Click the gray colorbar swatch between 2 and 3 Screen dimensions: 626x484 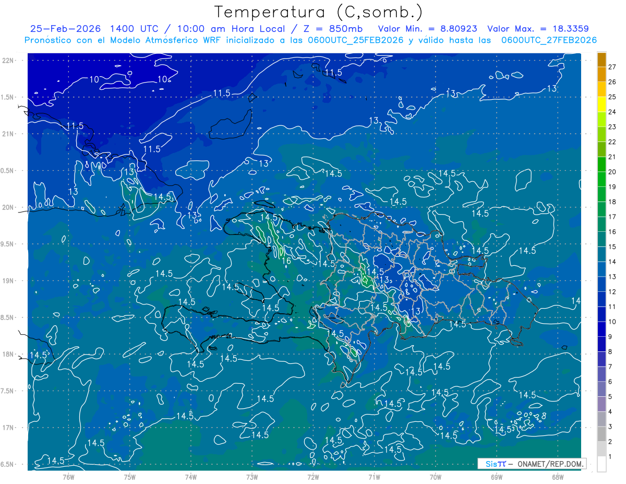601,434
